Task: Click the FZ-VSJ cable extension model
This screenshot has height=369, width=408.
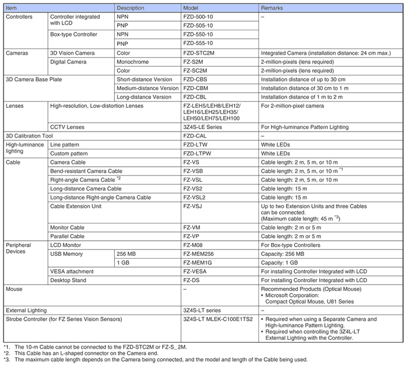Action: [193, 206]
